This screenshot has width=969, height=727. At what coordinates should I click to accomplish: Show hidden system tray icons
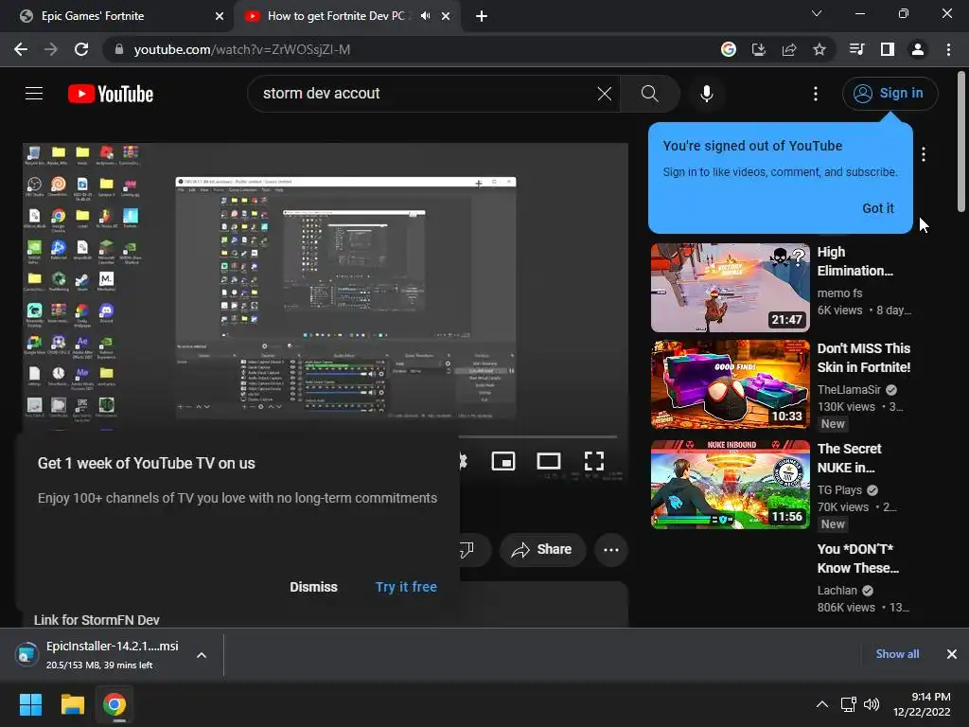coord(822,704)
